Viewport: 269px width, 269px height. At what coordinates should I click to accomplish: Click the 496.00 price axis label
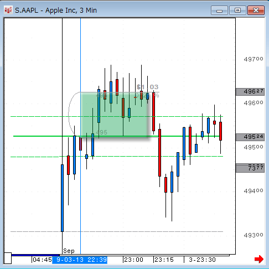[x=253, y=103]
